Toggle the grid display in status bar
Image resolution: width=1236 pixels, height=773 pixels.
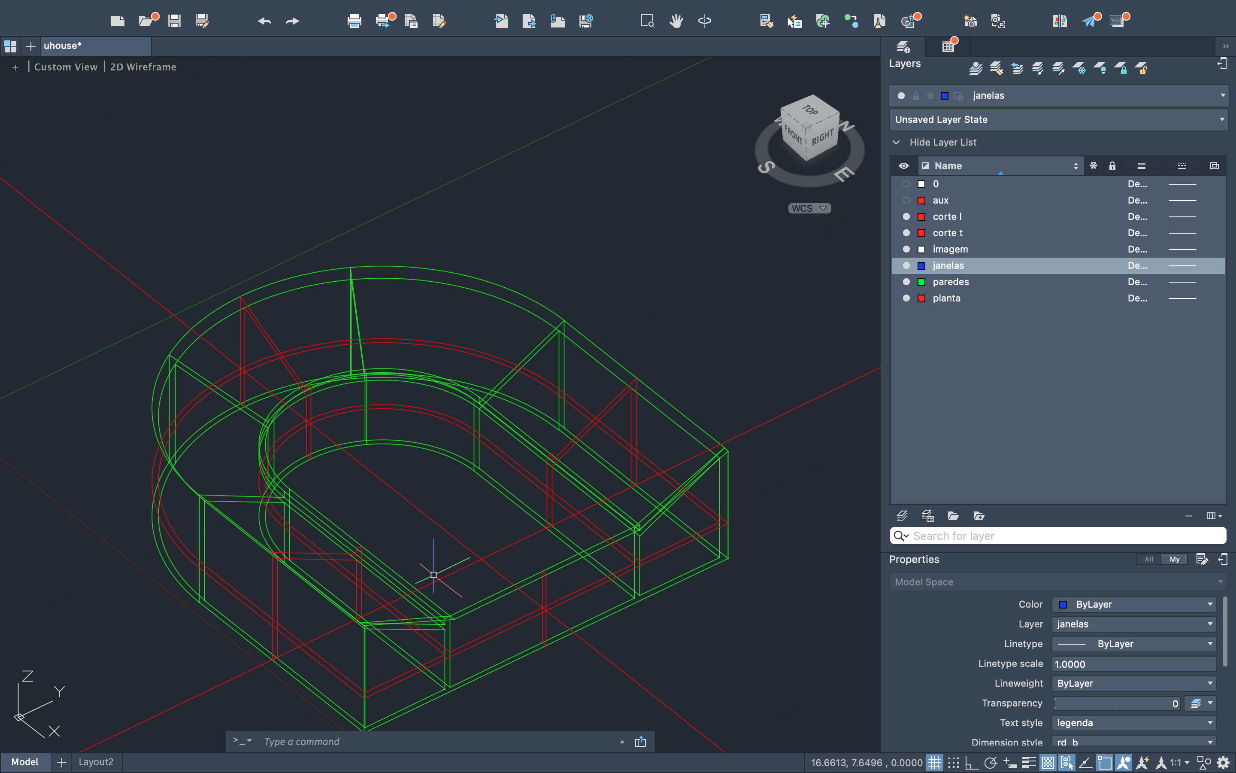935,762
